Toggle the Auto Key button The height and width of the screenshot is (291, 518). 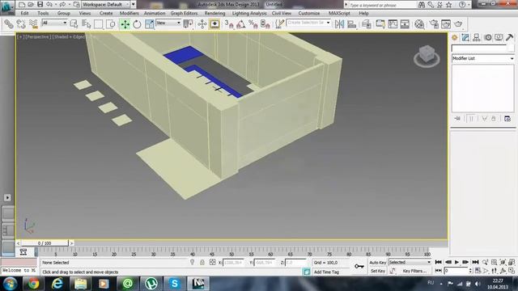point(378,263)
